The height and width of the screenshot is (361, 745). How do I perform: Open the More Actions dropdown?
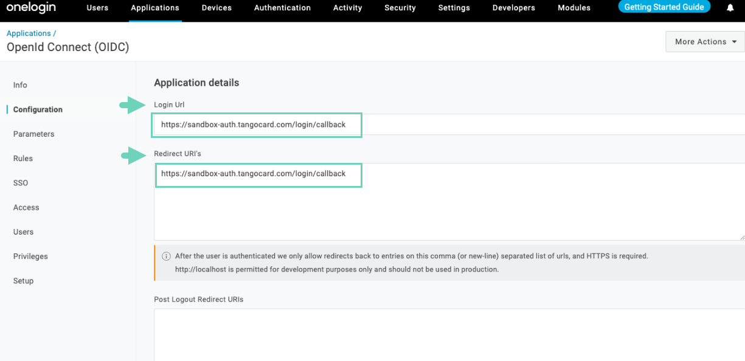coord(705,42)
